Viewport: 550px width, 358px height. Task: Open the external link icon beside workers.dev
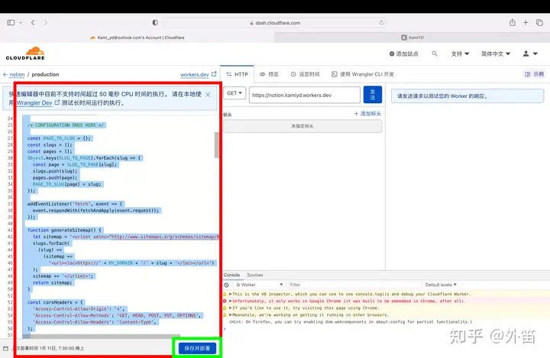coord(214,74)
